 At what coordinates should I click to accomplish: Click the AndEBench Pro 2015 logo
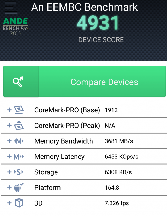(15, 27)
